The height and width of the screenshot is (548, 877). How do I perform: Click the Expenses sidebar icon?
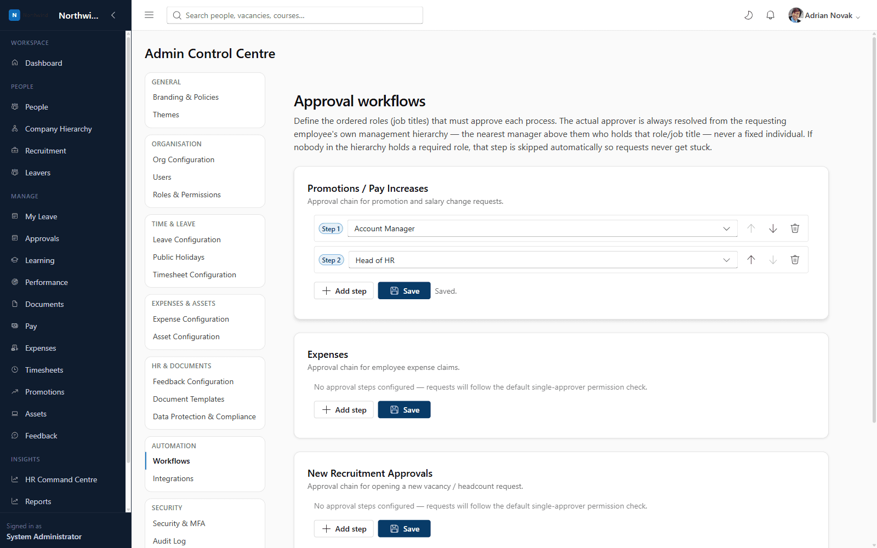point(15,347)
